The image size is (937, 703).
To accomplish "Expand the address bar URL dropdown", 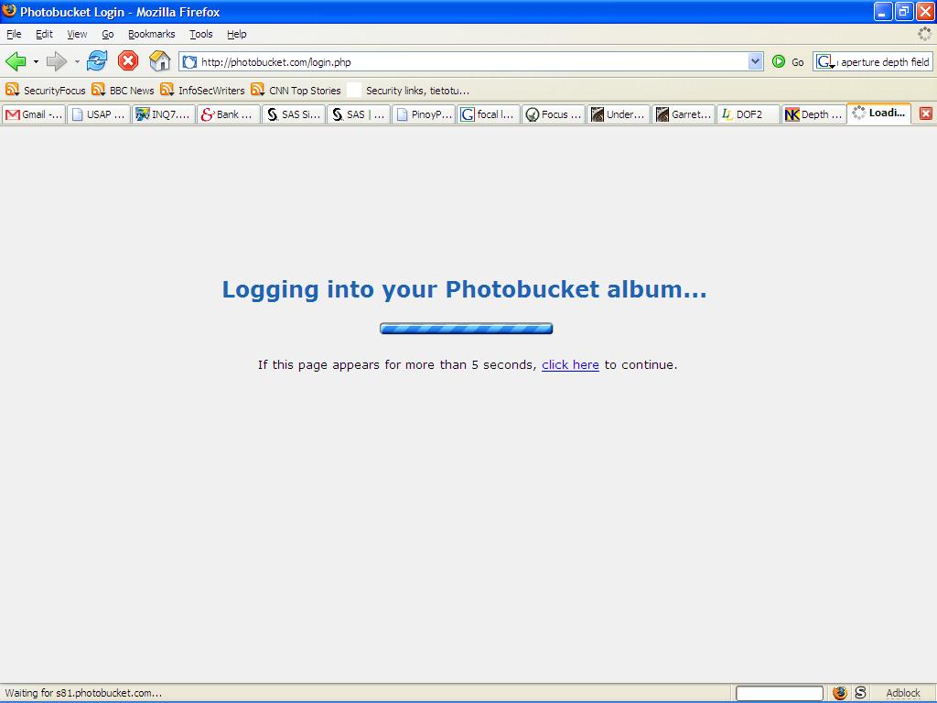I will point(755,61).
